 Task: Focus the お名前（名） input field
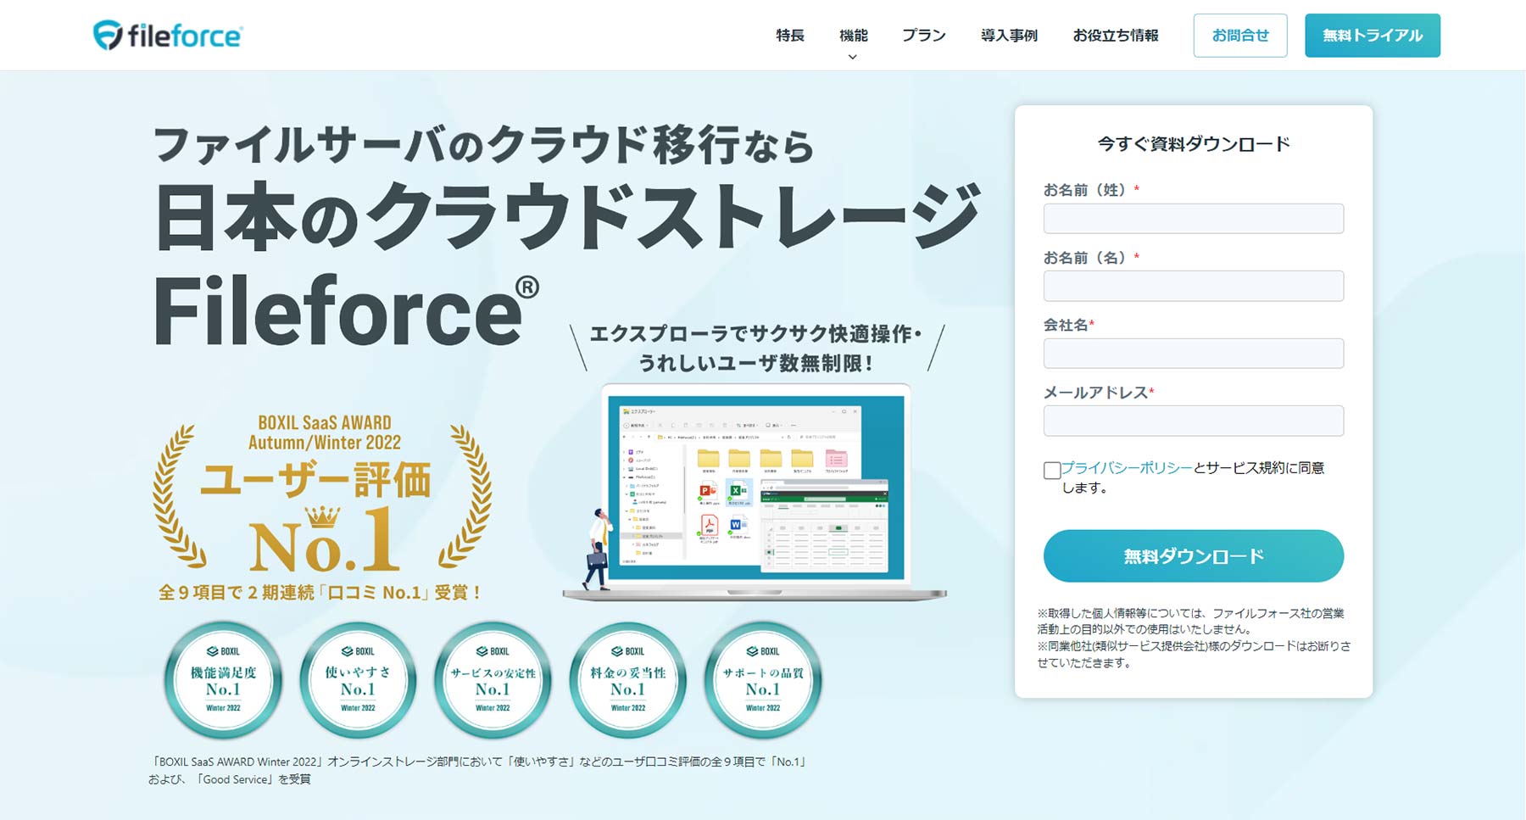coord(1193,286)
